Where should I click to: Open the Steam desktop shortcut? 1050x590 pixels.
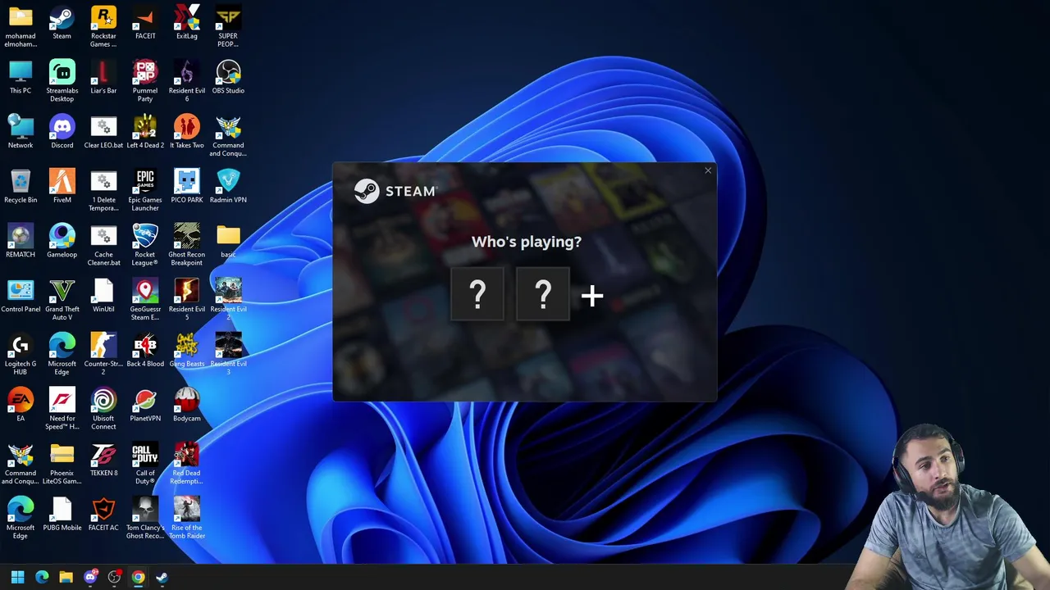(62, 23)
